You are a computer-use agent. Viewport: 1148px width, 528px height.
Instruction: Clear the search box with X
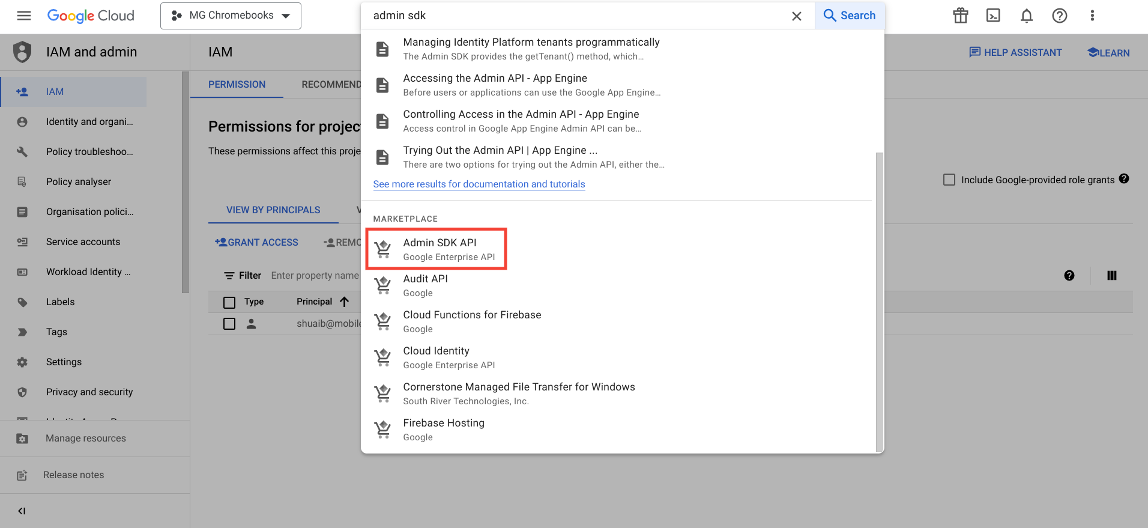796,16
